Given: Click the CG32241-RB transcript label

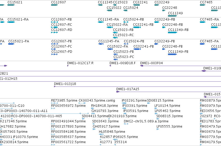Looking at the screenshot, I should coord(143,25).
